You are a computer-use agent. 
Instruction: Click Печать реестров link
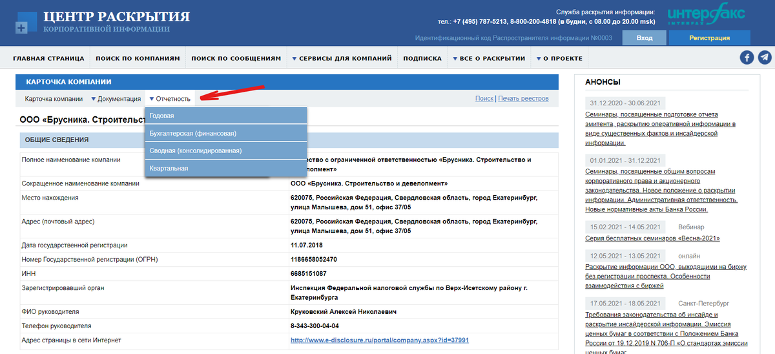pos(523,99)
